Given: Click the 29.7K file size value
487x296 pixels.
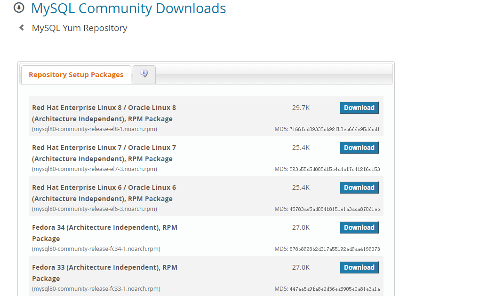Looking at the screenshot, I should (301, 108).
